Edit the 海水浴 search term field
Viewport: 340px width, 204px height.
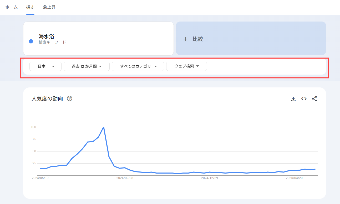point(98,39)
